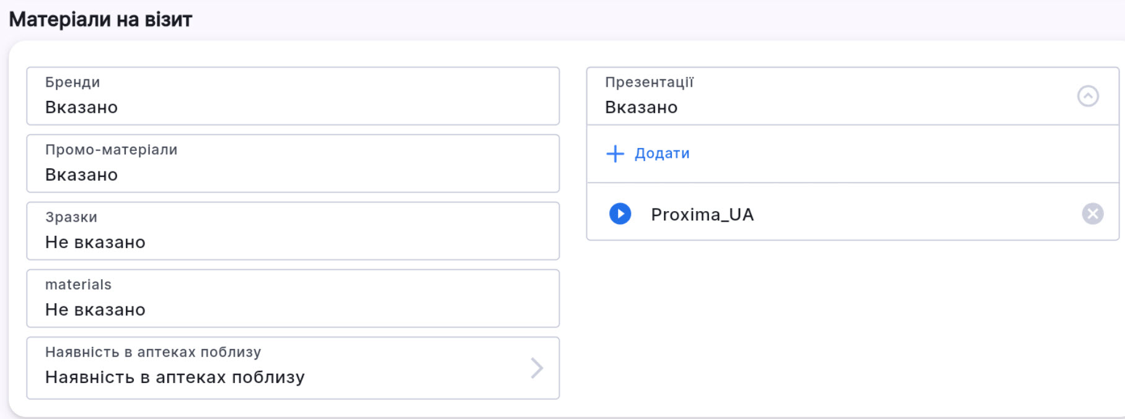Hit the right-arrow chevron for pharmacy availability

(x=537, y=368)
